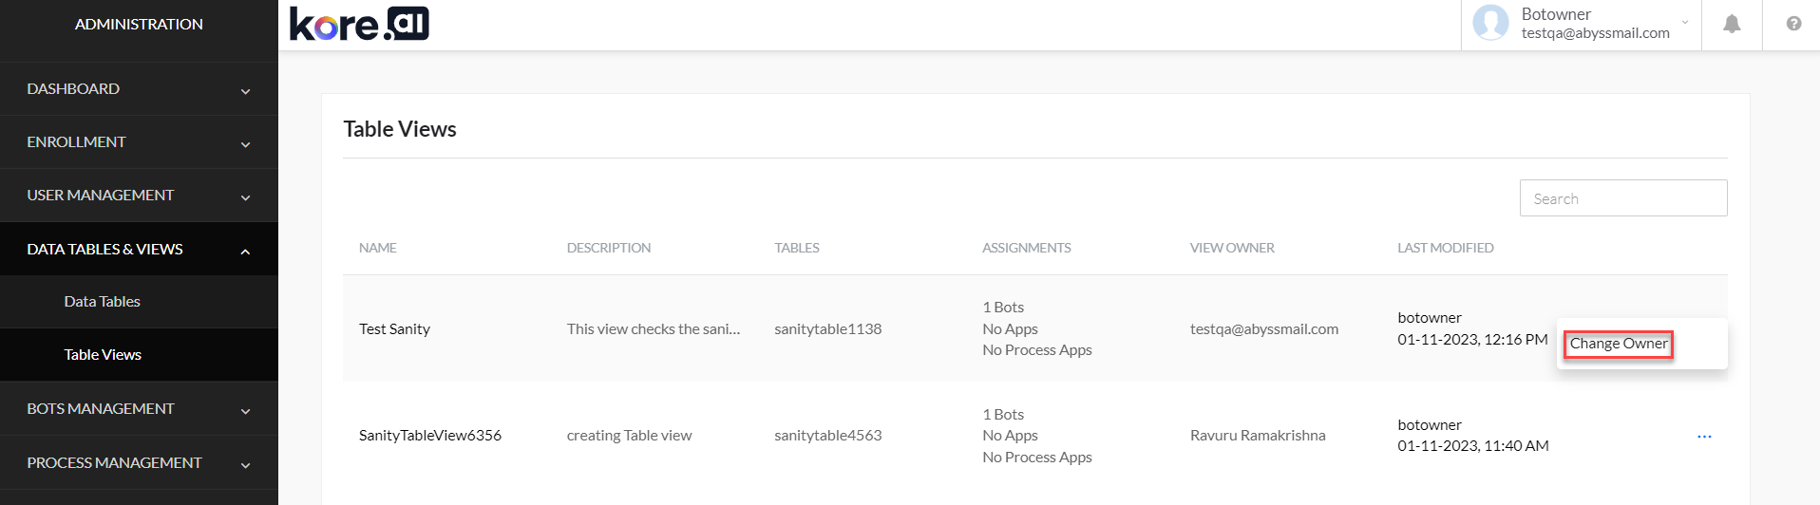This screenshot has width=1820, height=505.
Task: Click the Kore.ai logo
Action: 359,25
